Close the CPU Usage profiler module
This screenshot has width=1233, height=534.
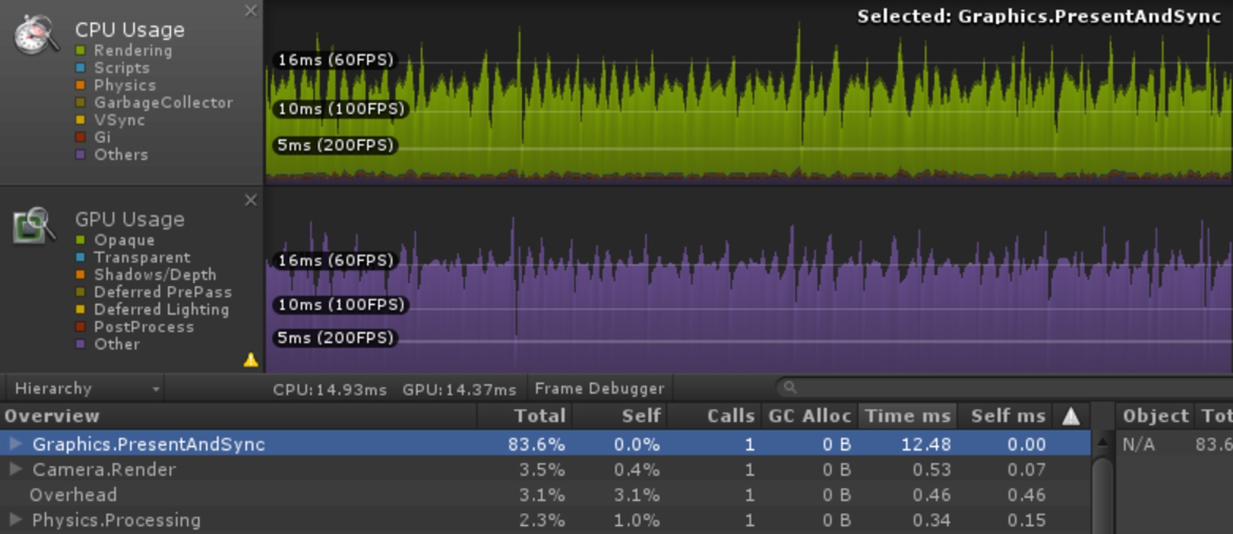[x=250, y=11]
